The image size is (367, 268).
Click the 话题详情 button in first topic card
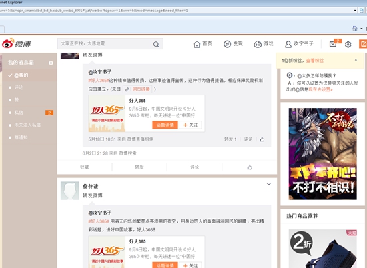(165, 125)
